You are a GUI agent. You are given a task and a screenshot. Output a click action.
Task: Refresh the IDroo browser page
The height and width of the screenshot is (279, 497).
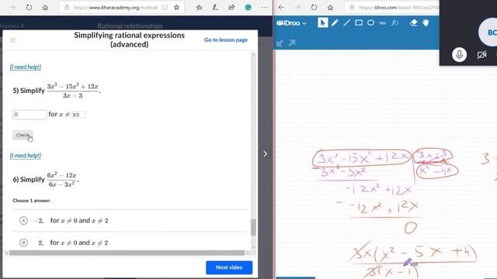tap(314, 7)
